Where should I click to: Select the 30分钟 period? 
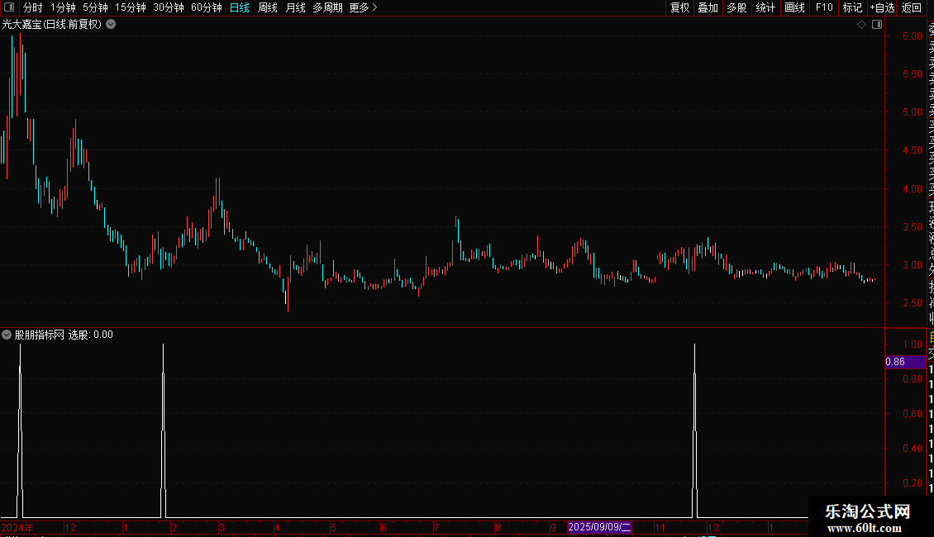pyautogui.click(x=169, y=7)
